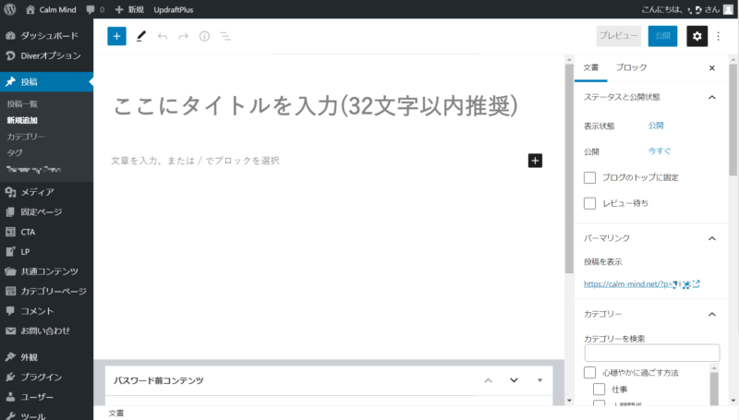Change publish time 今すぐ link
Image resolution: width=739 pixels, height=420 pixels.
[660, 151]
